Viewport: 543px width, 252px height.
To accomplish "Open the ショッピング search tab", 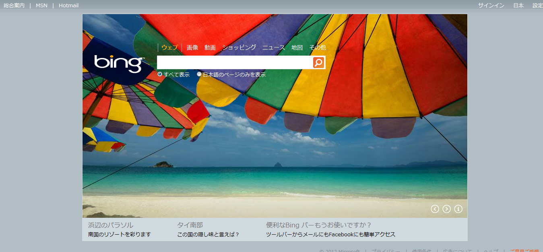I will pos(239,48).
